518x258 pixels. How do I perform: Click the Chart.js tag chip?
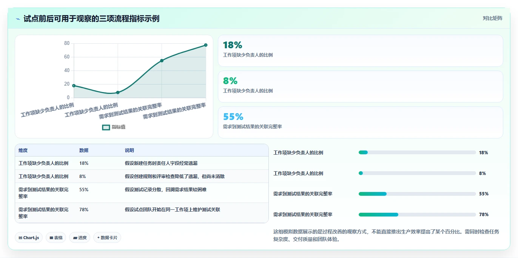pyautogui.click(x=29, y=238)
